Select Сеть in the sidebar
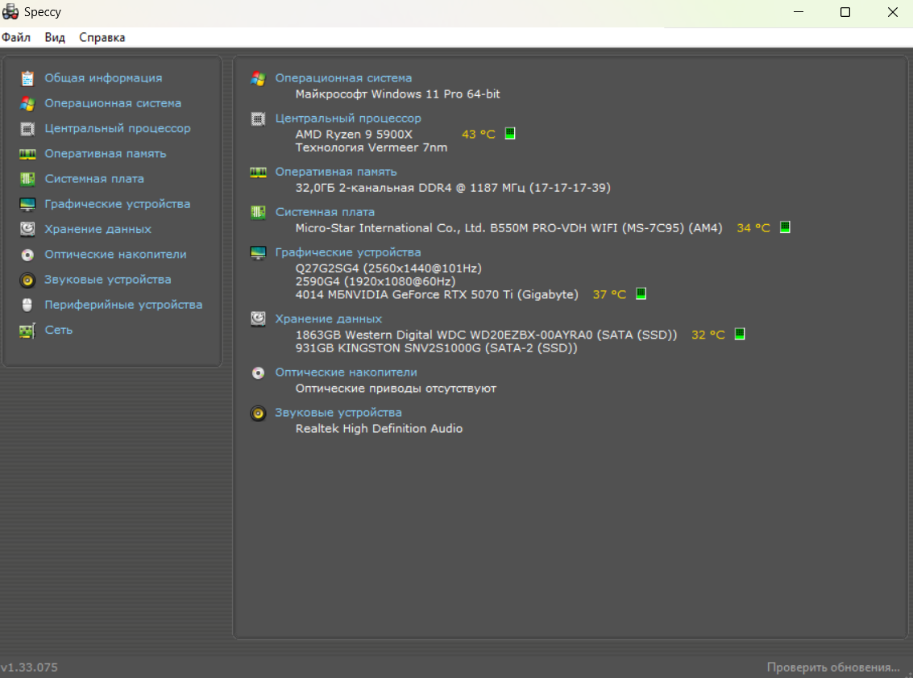 tap(59, 330)
